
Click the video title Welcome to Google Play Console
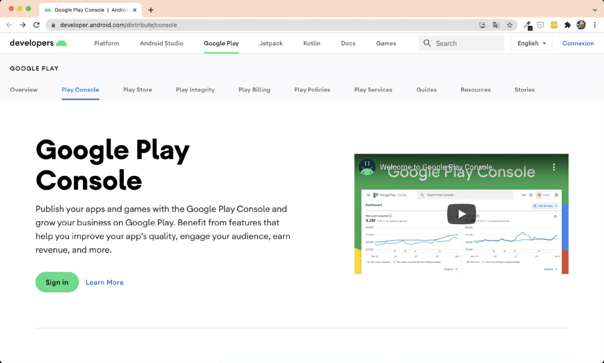[436, 167]
